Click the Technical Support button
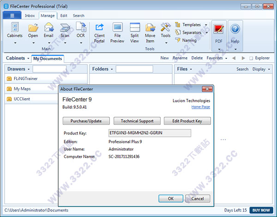The width and height of the screenshot is (277, 217). (137, 121)
